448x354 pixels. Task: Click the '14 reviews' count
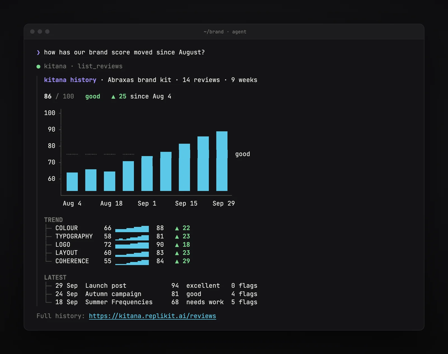pos(201,80)
